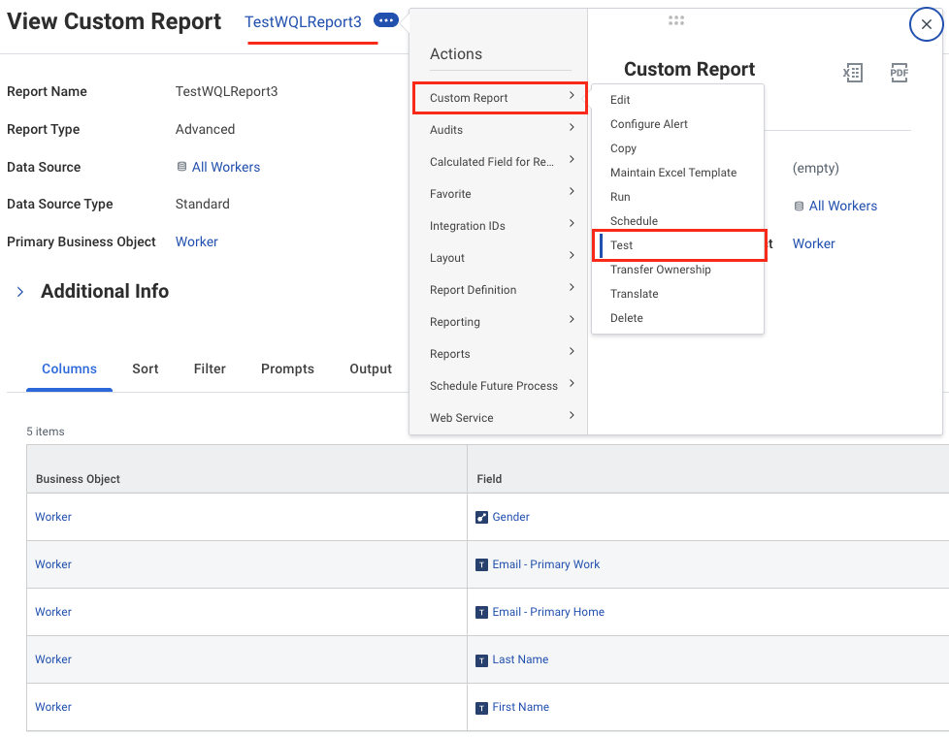This screenshot has width=949, height=737.
Task: Click the text icon beside Email - Primary Work
Action: (x=482, y=563)
